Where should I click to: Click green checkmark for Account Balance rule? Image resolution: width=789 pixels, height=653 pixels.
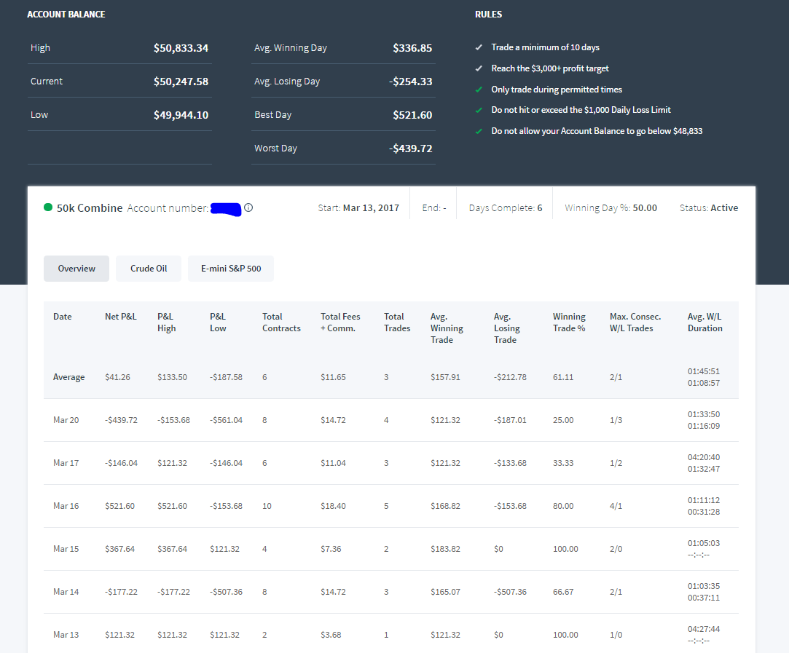[x=479, y=131]
